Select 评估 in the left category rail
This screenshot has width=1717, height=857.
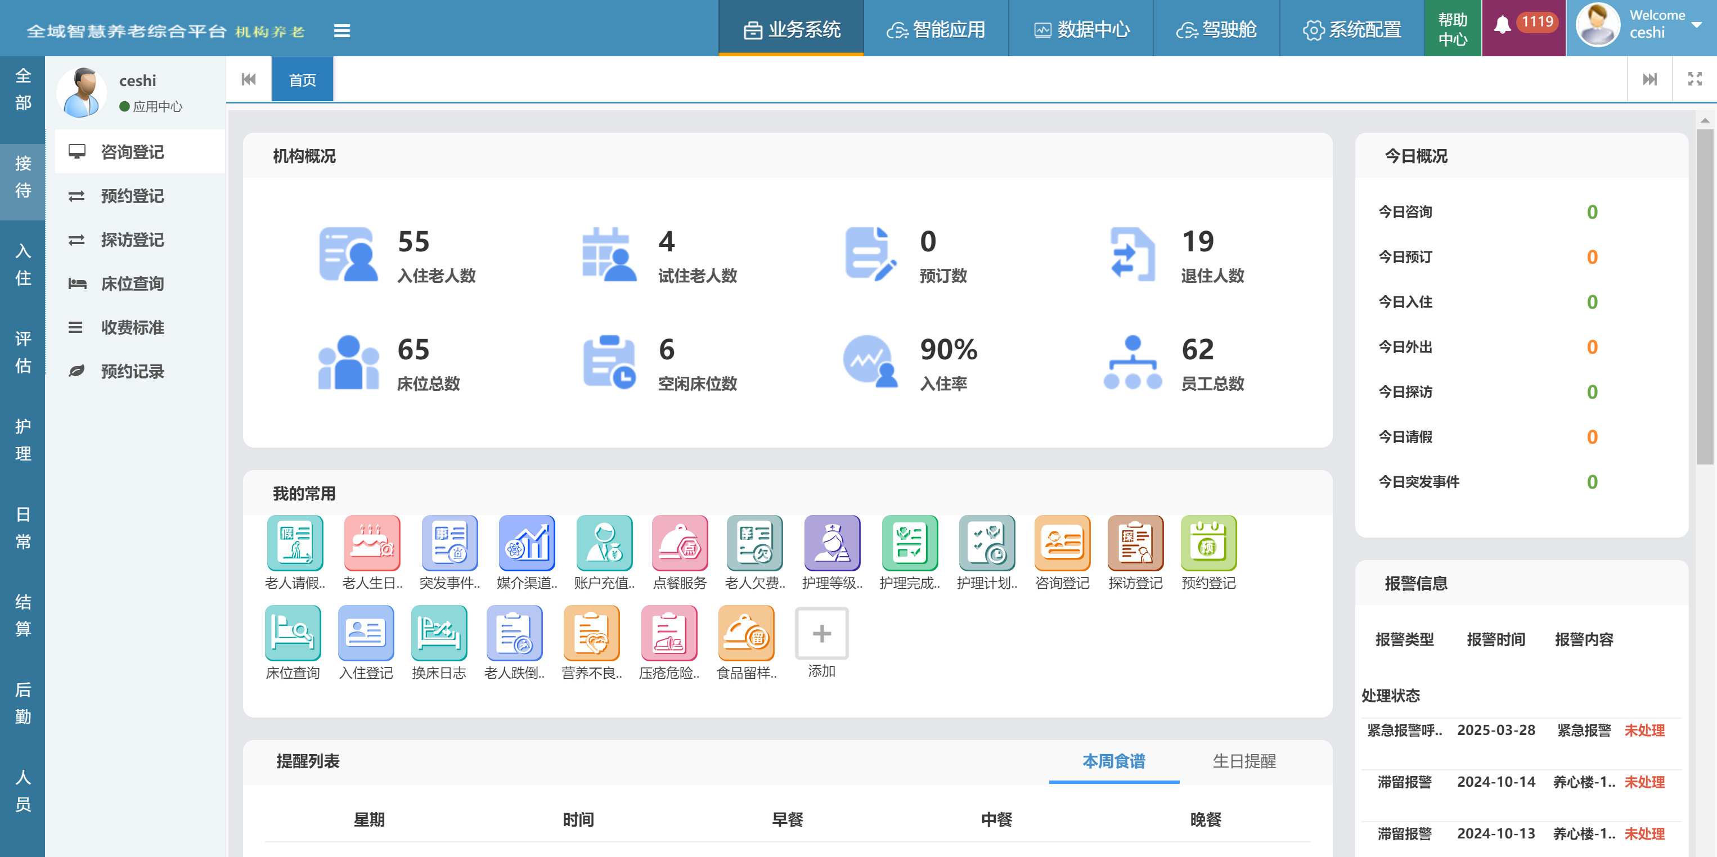[x=23, y=352]
